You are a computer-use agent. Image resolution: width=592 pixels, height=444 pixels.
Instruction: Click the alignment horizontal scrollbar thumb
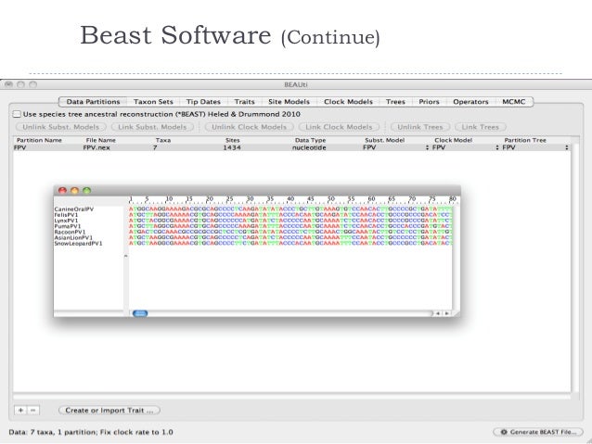tap(140, 313)
